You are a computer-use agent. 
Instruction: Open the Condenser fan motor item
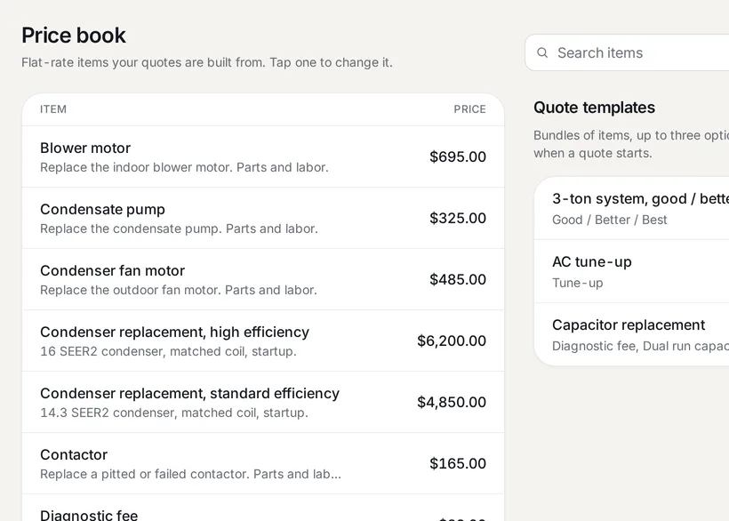(263, 279)
